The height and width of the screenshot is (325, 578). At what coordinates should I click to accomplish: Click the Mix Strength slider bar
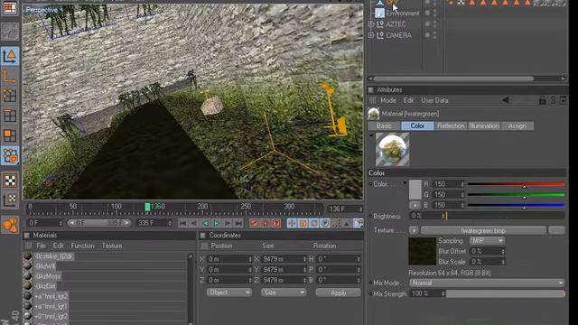point(505,293)
